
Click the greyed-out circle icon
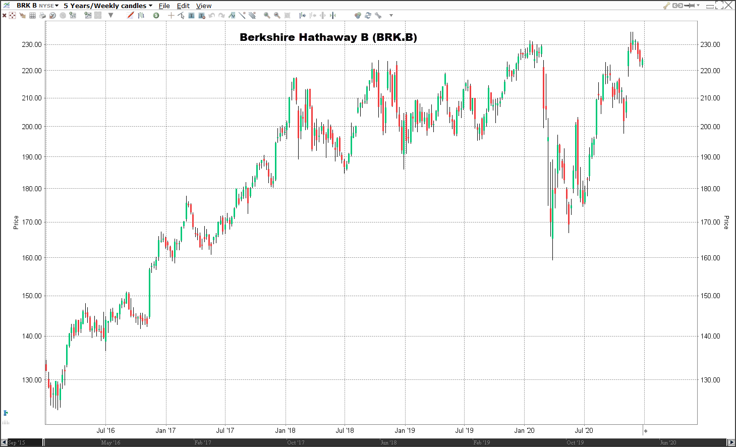63,16
